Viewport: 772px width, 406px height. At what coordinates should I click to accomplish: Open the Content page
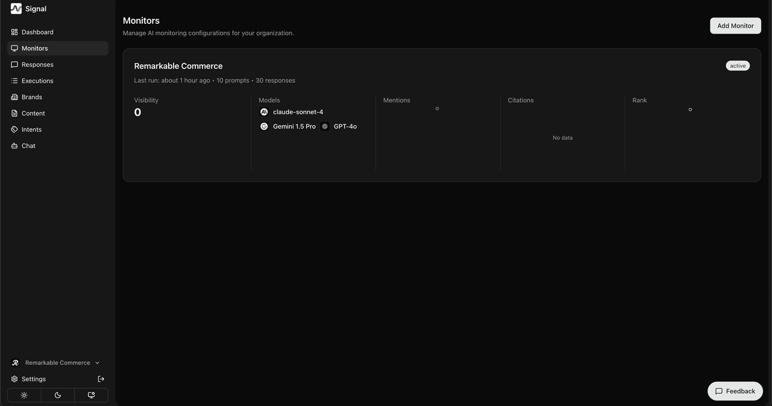pyautogui.click(x=58, y=113)
